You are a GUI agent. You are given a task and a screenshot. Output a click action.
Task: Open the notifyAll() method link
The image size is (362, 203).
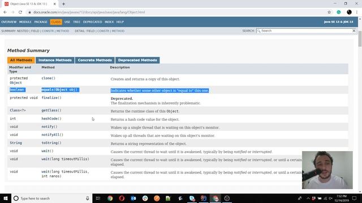53,135
